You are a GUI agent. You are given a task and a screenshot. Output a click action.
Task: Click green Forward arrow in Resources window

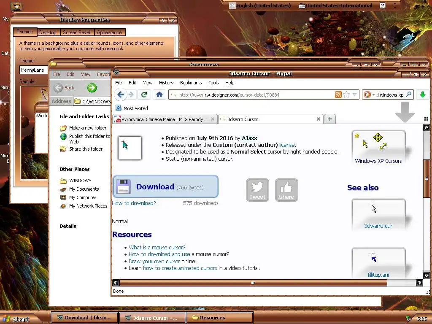(92, 88)
